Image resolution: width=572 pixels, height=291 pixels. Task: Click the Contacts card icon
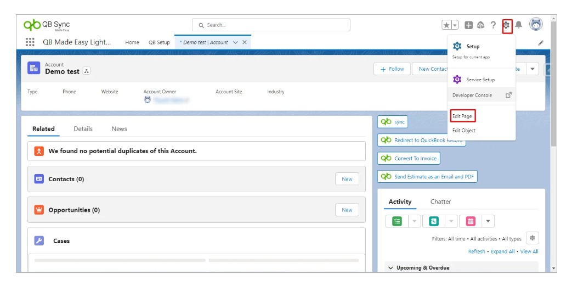point(39,178)
